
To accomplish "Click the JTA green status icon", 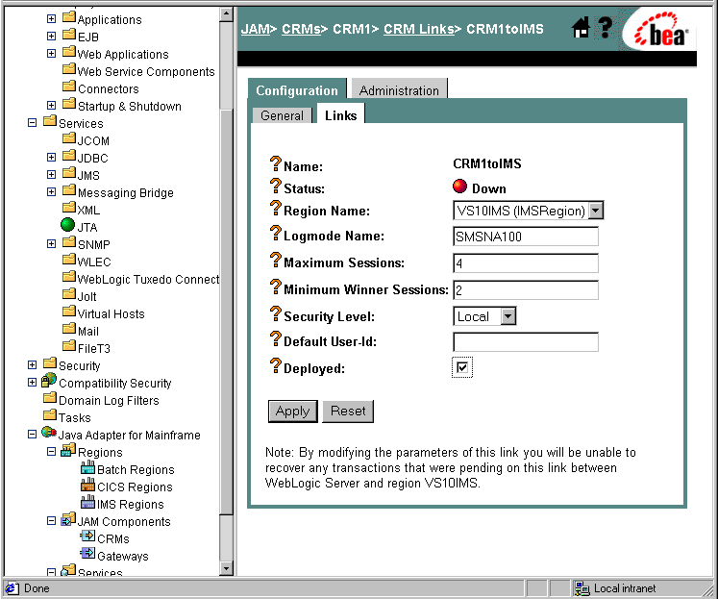I will pyautogui.click(x=68, y=225).
